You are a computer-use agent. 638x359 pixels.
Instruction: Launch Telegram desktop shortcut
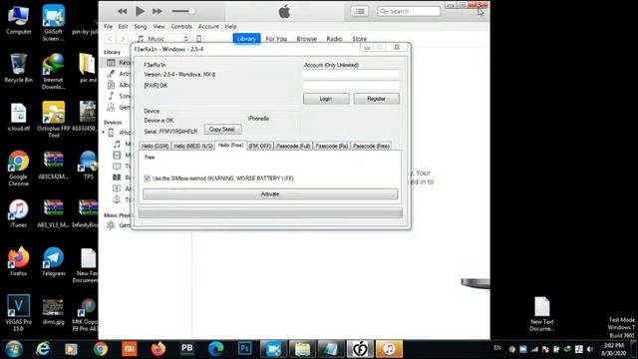[53, 261]
